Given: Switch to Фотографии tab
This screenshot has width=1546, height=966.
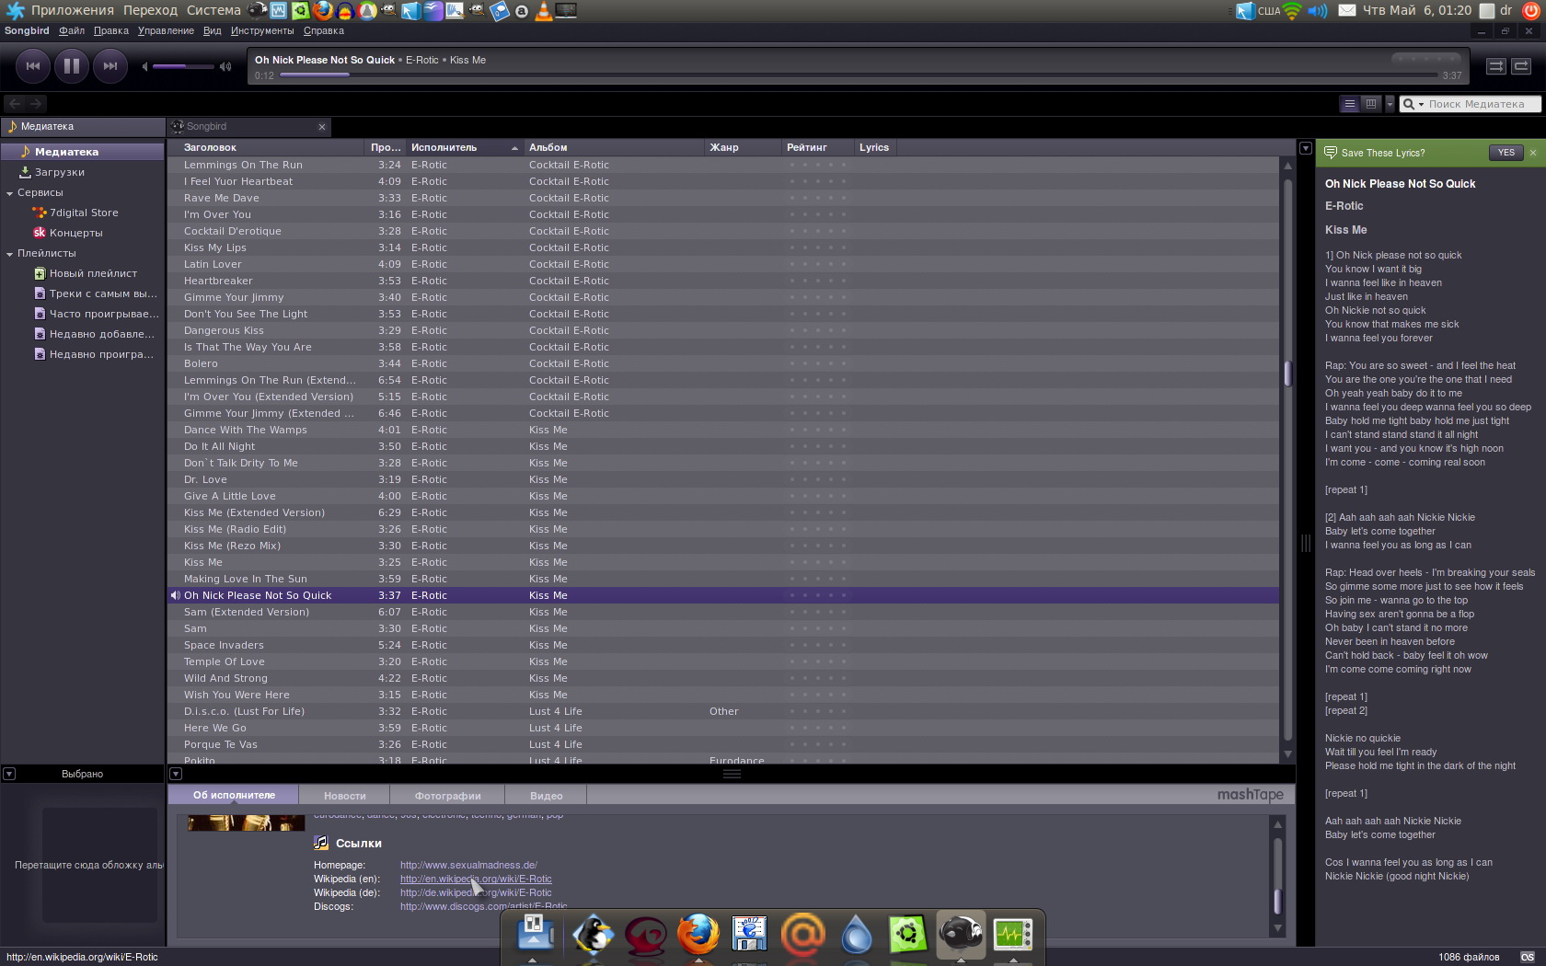Looking at the screenshot, I should [x=448, y=796].
